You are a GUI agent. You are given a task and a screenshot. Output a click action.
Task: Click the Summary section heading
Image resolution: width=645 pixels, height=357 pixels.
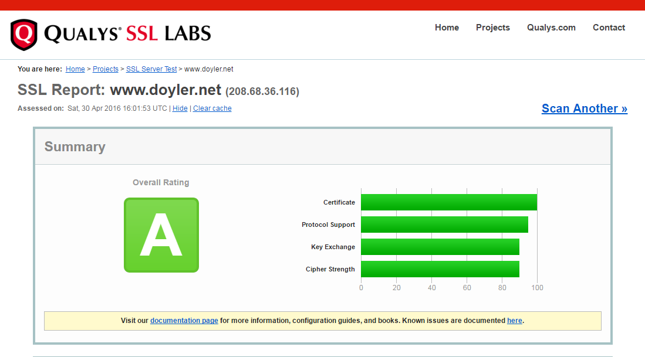pyautogui.click(x=75, y=147)
